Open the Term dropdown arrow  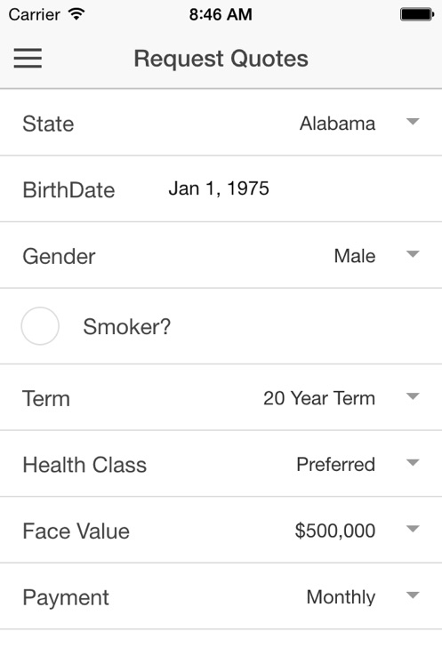(x=413, y=396)
